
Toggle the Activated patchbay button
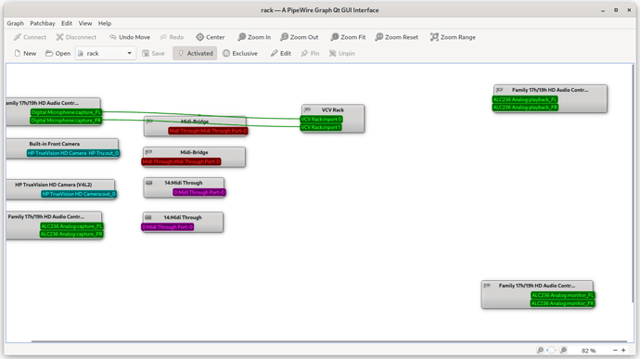(x=195, y=54)
